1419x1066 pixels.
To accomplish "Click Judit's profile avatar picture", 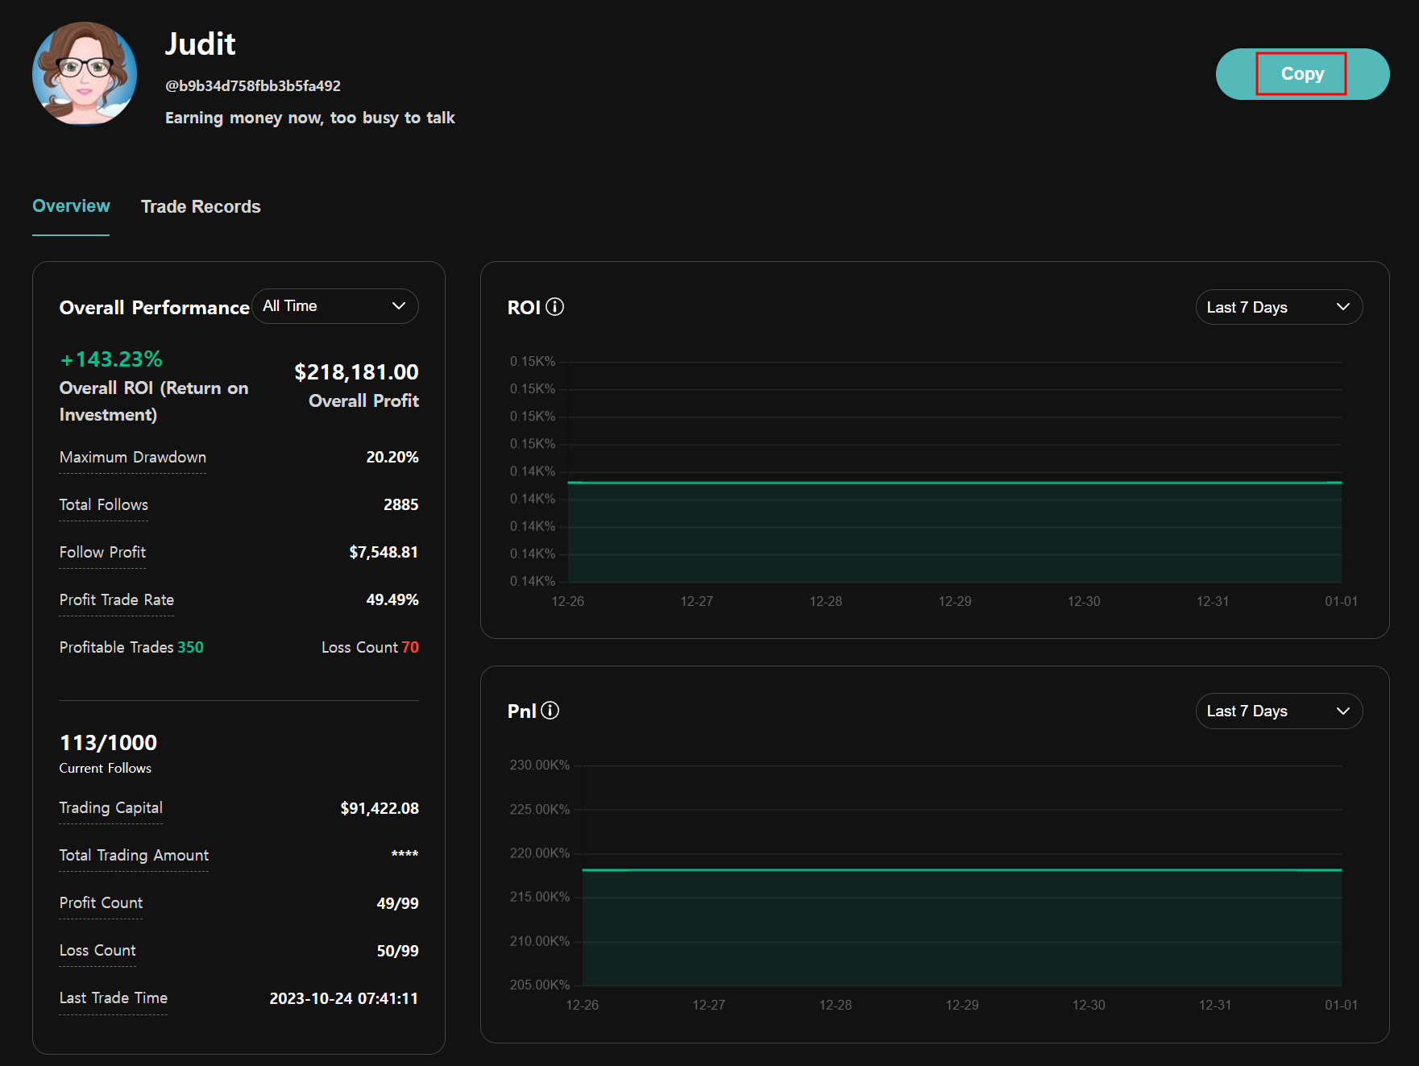I will tap(85, 74).
